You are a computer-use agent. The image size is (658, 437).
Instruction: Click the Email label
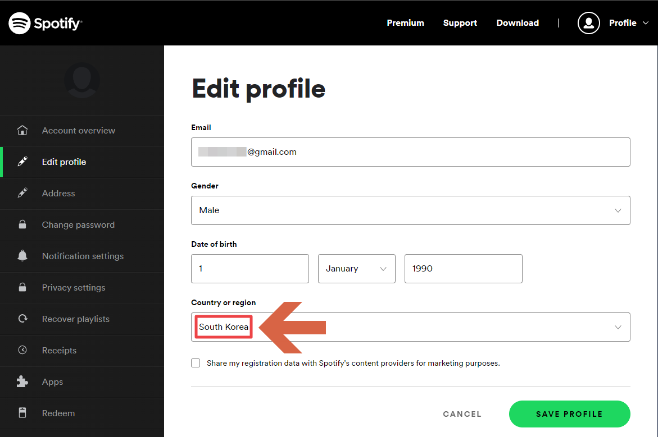(x=201, y=127)
